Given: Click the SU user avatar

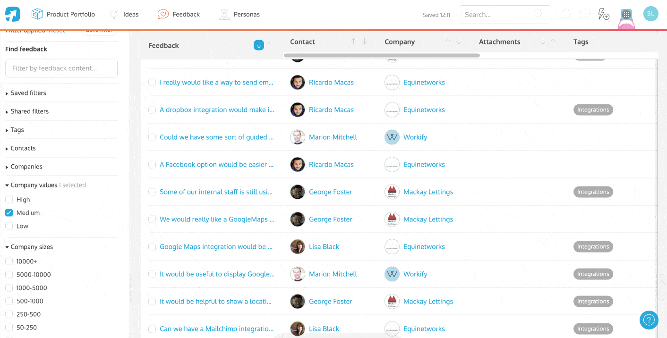Looking at the screenshot, I should tap(650, 14).
